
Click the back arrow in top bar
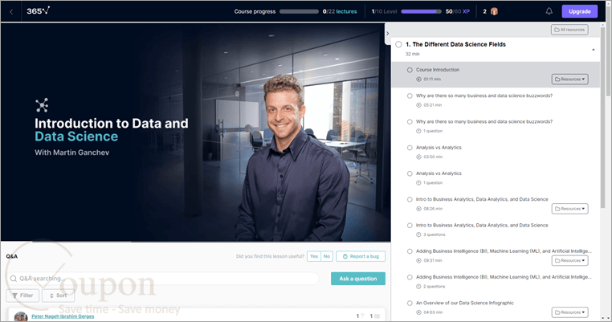click(11, 12)
